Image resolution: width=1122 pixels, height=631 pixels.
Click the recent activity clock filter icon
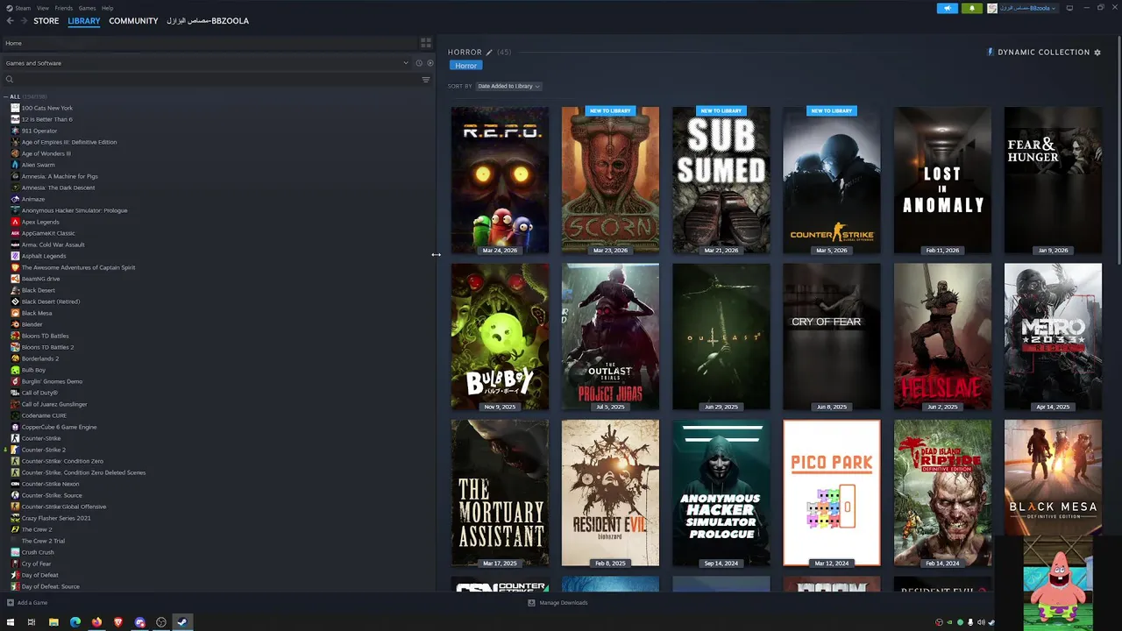click(x=419, y=63)
